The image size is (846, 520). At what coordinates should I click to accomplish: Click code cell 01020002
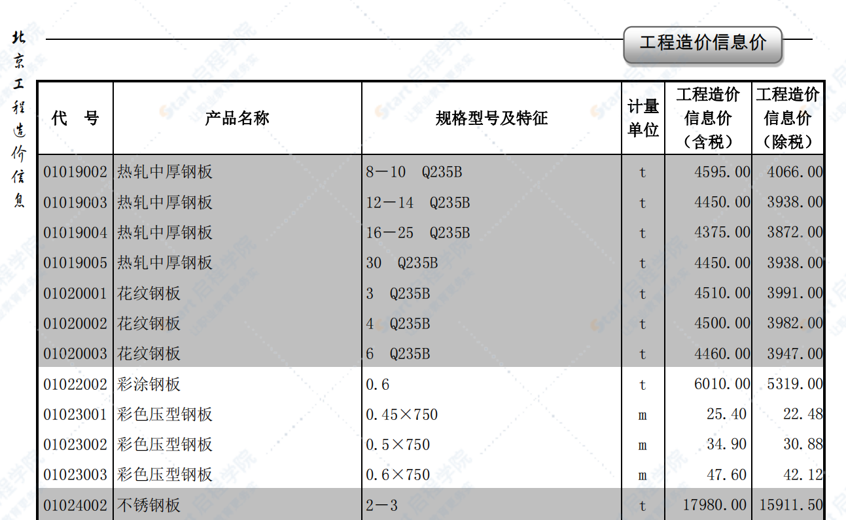(x=75, y=324)
